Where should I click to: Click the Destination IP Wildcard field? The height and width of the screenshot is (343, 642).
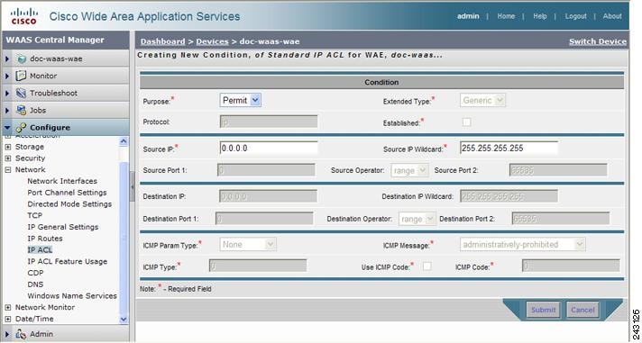(509, 196)
